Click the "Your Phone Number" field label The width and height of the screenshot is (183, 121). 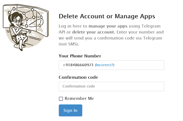(80, 56)
